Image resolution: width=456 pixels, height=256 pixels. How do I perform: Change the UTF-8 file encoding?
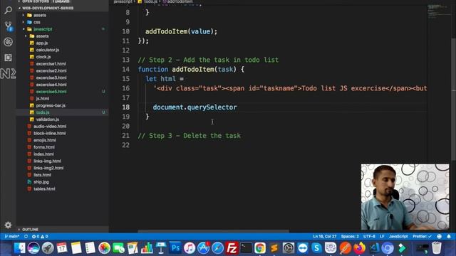tap(369, 236)
